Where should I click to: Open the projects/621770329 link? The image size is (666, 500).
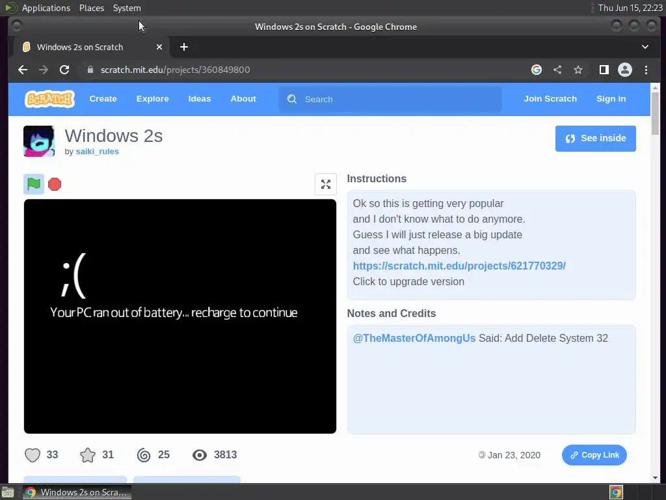(459, 266)
